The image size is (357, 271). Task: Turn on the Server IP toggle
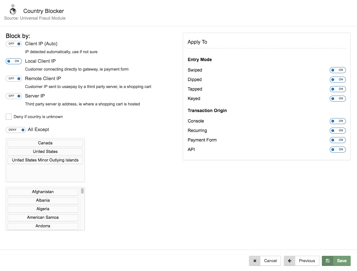(x=14, y=96)
